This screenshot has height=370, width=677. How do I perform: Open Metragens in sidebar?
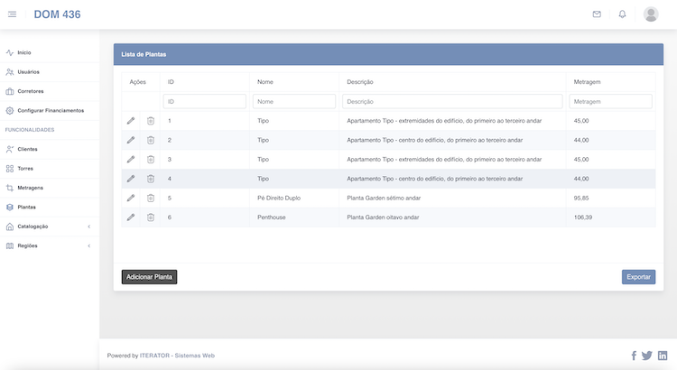coord(50,188)
